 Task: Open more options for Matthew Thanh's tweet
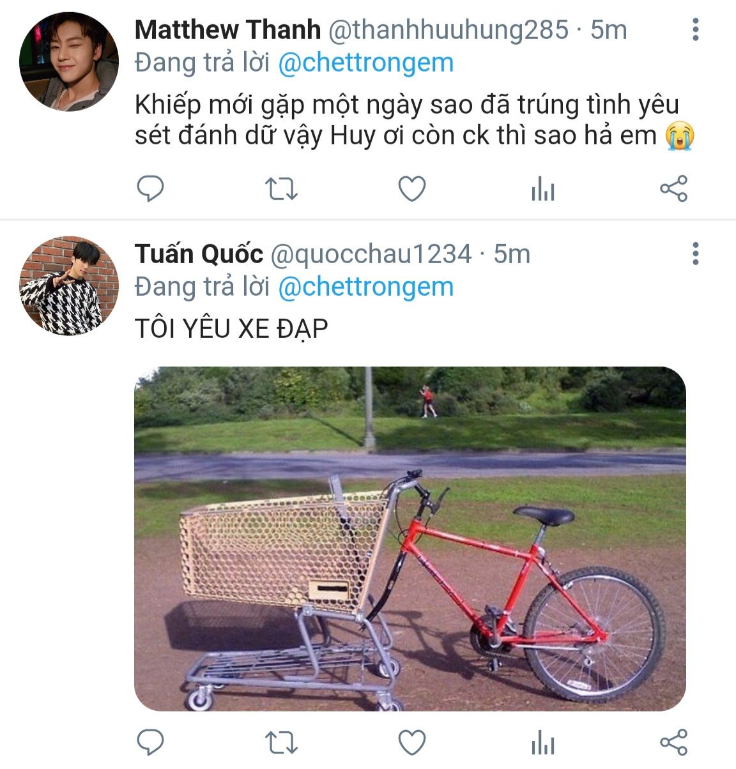pyautogui.click(x=696, y=30)
